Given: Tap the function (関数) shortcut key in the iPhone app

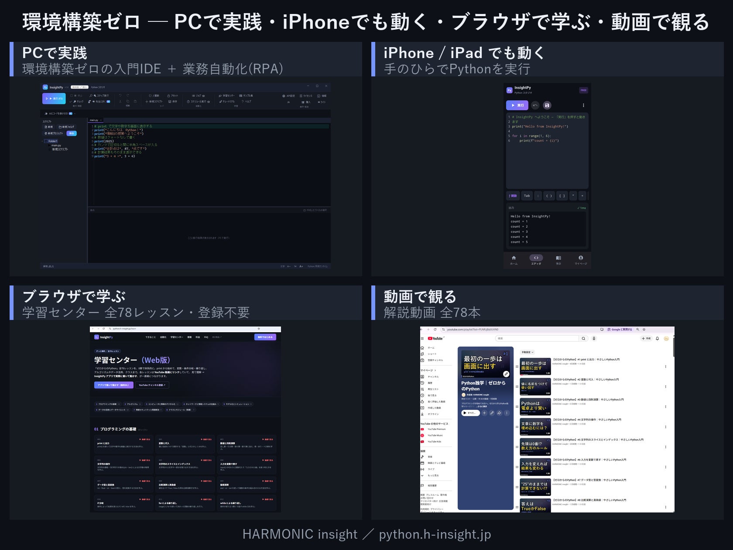Looking at the screenshot, I should [x=513, y=196].
